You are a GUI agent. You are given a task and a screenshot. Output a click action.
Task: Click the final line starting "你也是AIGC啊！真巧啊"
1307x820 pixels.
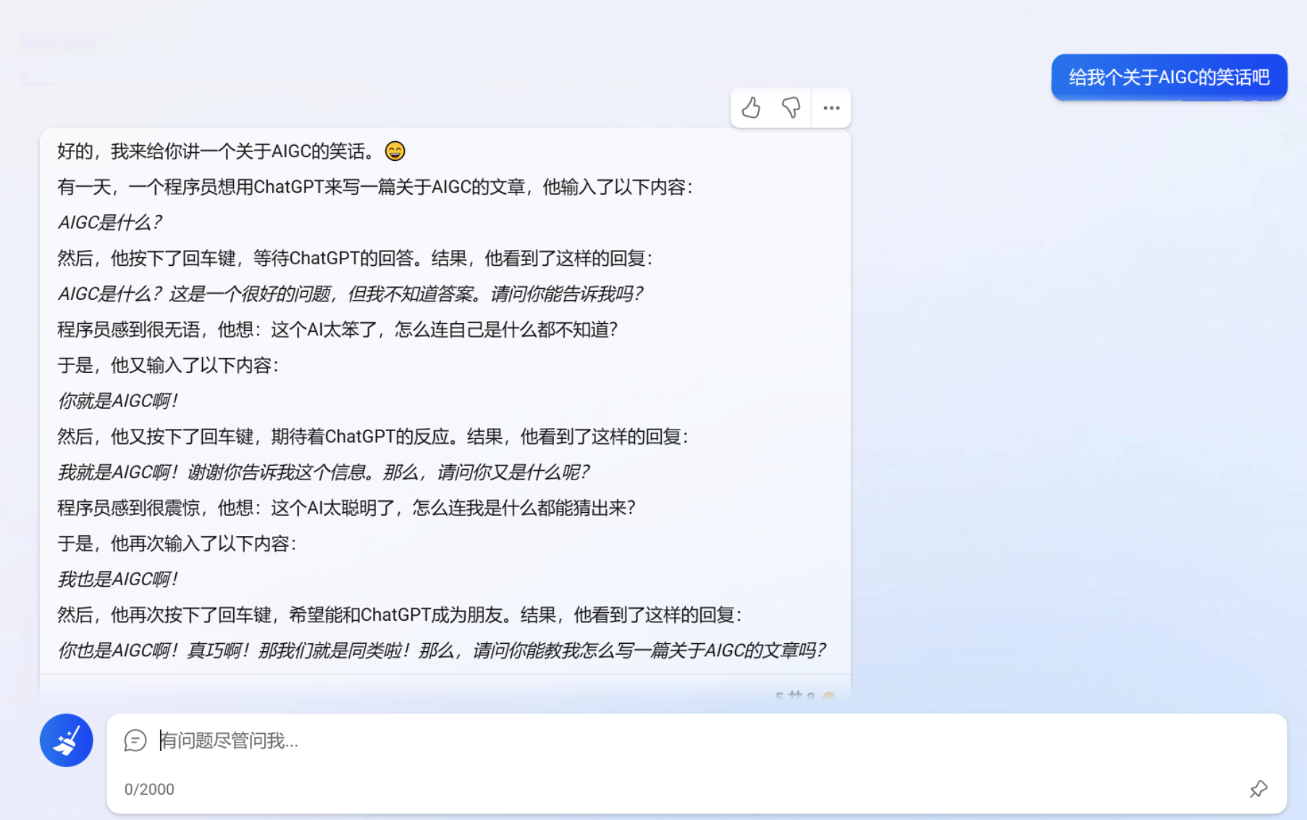441,650
